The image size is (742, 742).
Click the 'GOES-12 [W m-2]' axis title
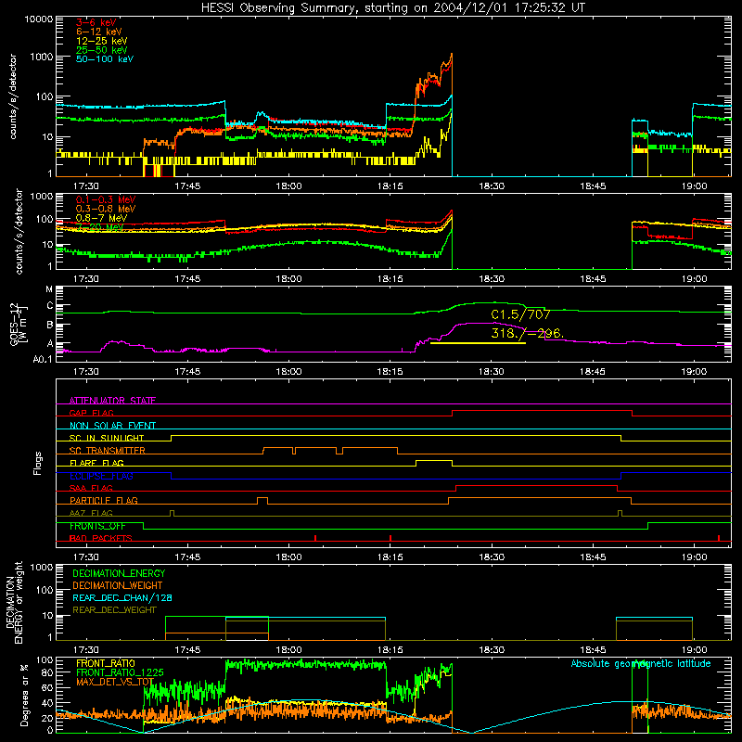pyautogui.click(x=19, y=324)
